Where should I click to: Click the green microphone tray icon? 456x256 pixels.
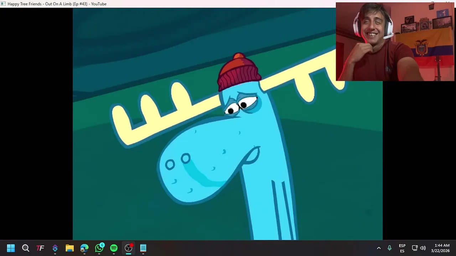[x=389, y=248]
